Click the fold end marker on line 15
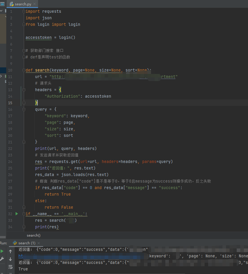The width and height of the screenshot is (248, 274). pyautogui.click(x=24, y=103)
